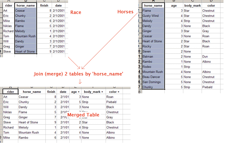Select the 'date' header in Merged Table
The image size is (226, 145).
coord(63,92)
